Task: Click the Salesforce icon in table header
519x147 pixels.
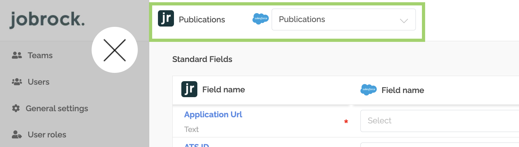Action: pyautogui.click(x=369, y=90)
